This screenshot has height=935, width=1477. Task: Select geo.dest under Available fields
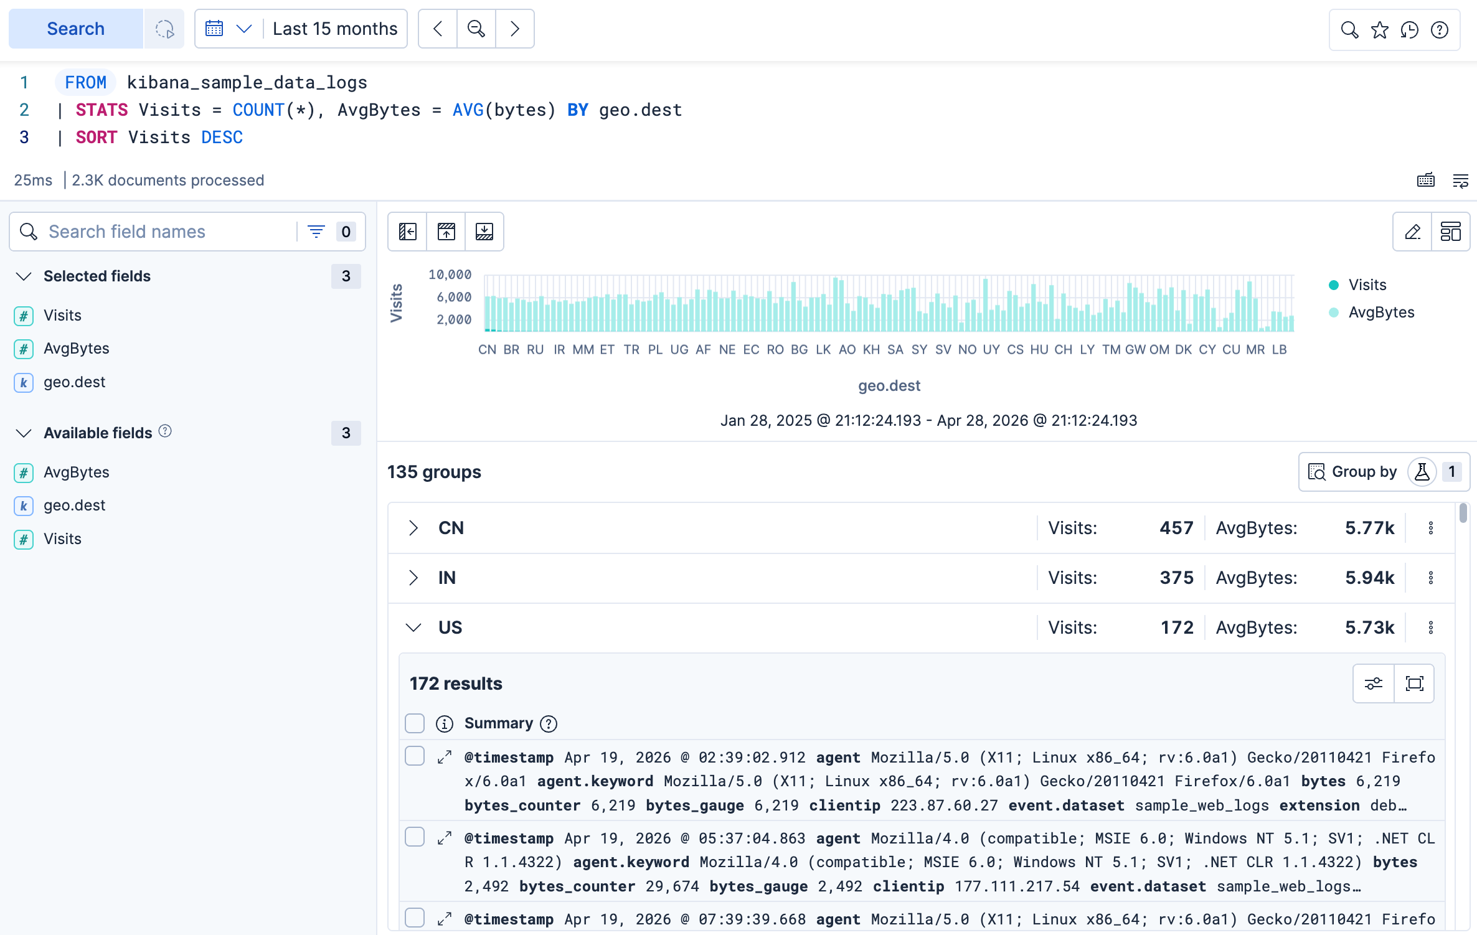tap(74, 505)
